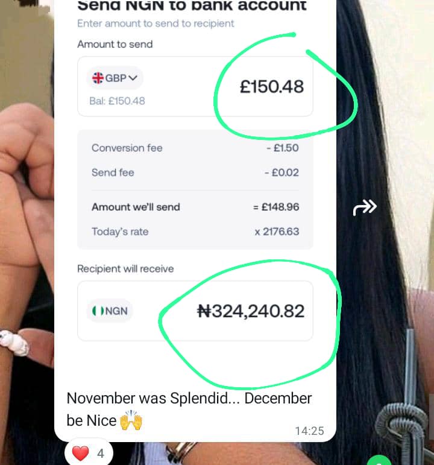Click the ₦324,240.82 recipient amount field
The image size is (434, 465).
(195, 311)
